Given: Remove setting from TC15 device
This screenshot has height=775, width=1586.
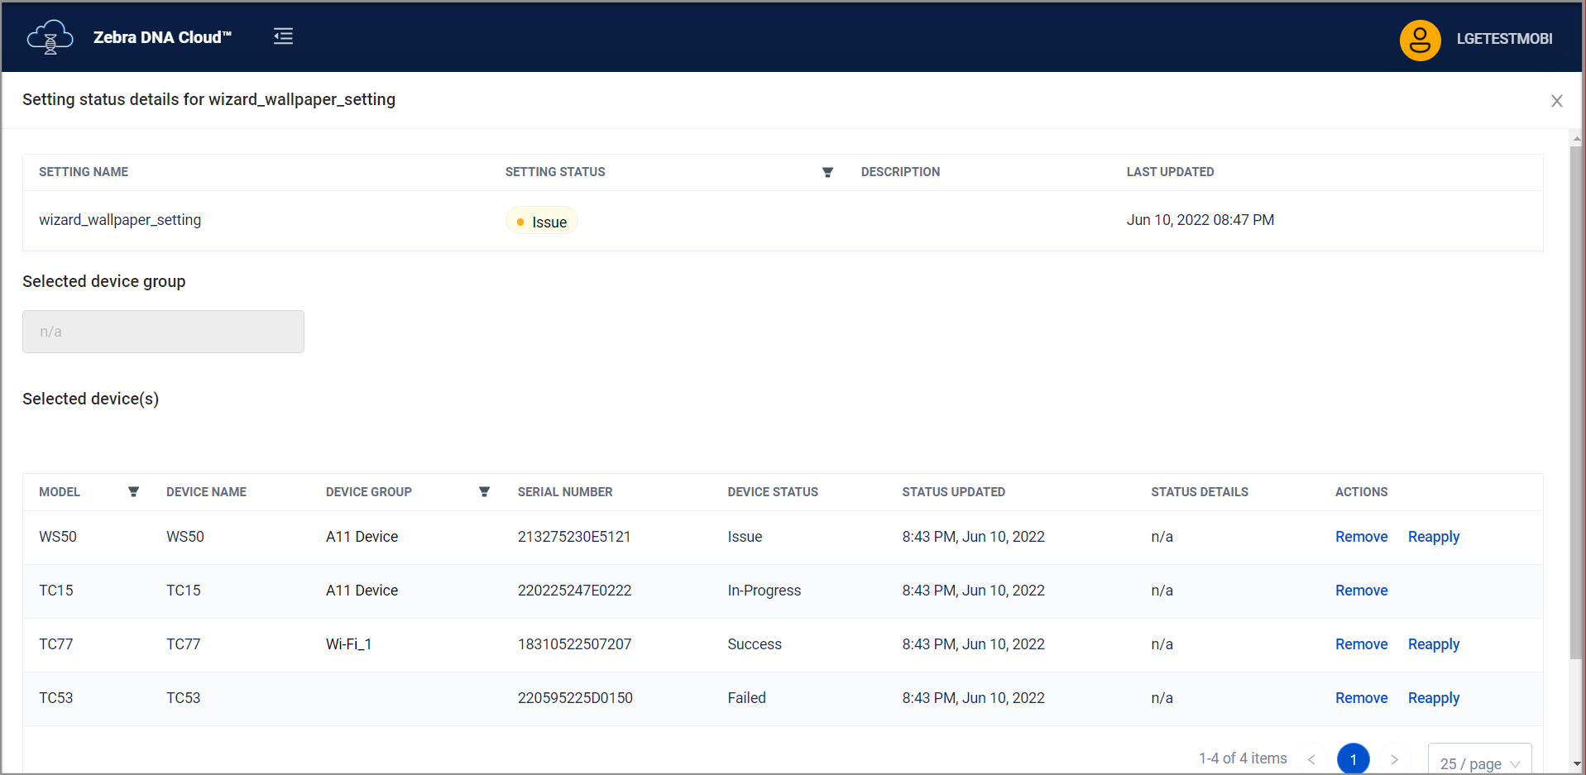Looking at the screenshot, I should [x=1361, y=591].
